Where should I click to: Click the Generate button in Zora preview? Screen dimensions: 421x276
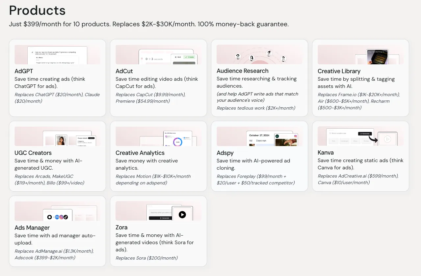coord(160,218)
